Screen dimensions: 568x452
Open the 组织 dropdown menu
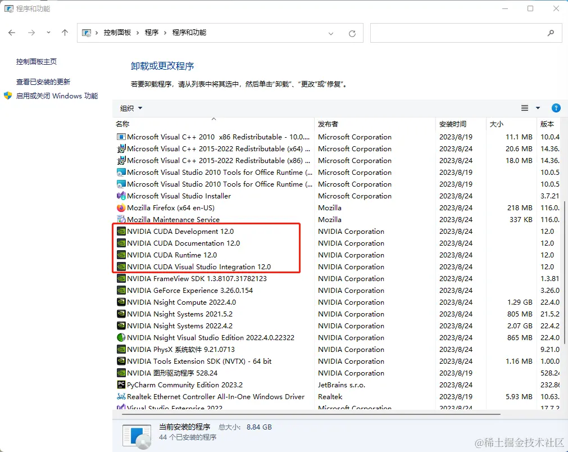coord(130,108)
